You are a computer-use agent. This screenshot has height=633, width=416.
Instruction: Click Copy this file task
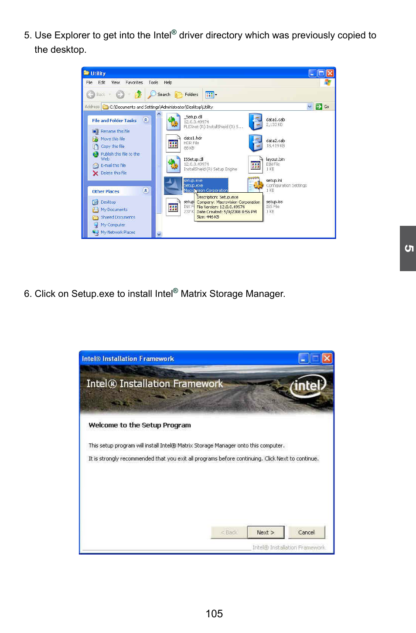(113, 146)
